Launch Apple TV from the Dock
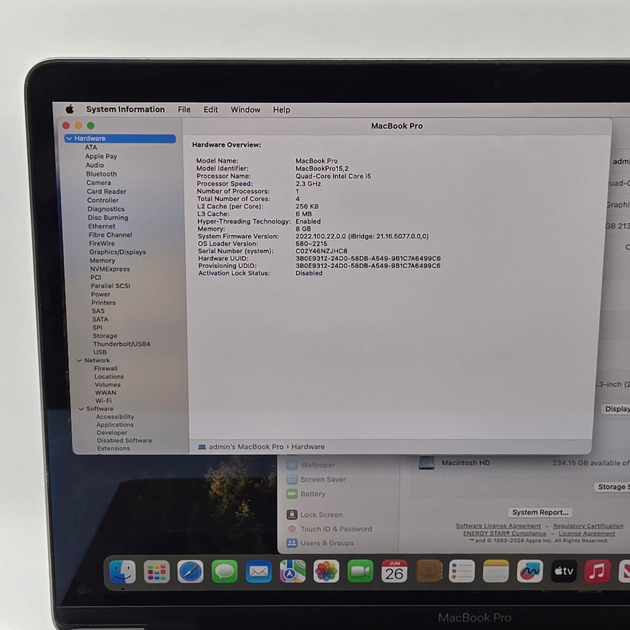This screenshot has width=630, height=630. pyautogui.click(x=564, y=572)
